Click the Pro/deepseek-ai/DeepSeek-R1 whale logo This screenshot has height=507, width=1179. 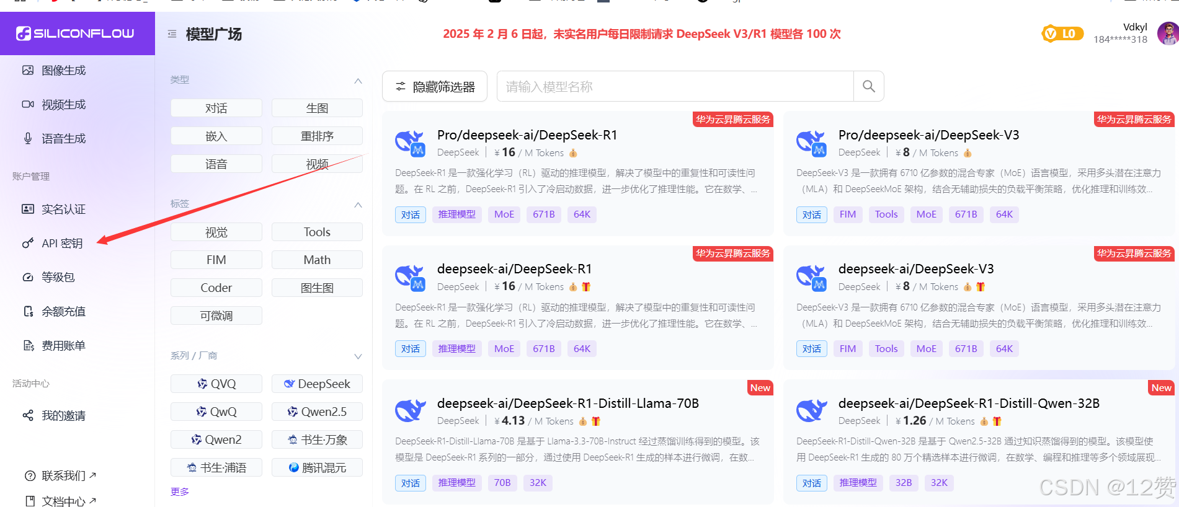point(411,143)
